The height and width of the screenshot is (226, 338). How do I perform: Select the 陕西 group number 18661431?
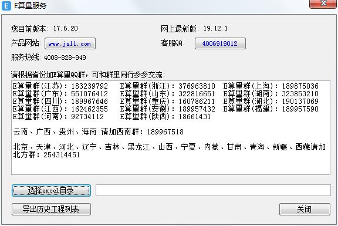coord(195,117)
